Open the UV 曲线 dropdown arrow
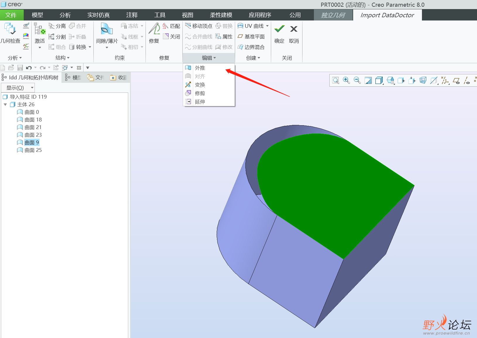Viewport: 477px width, 338px height. (x=267, y=26)
